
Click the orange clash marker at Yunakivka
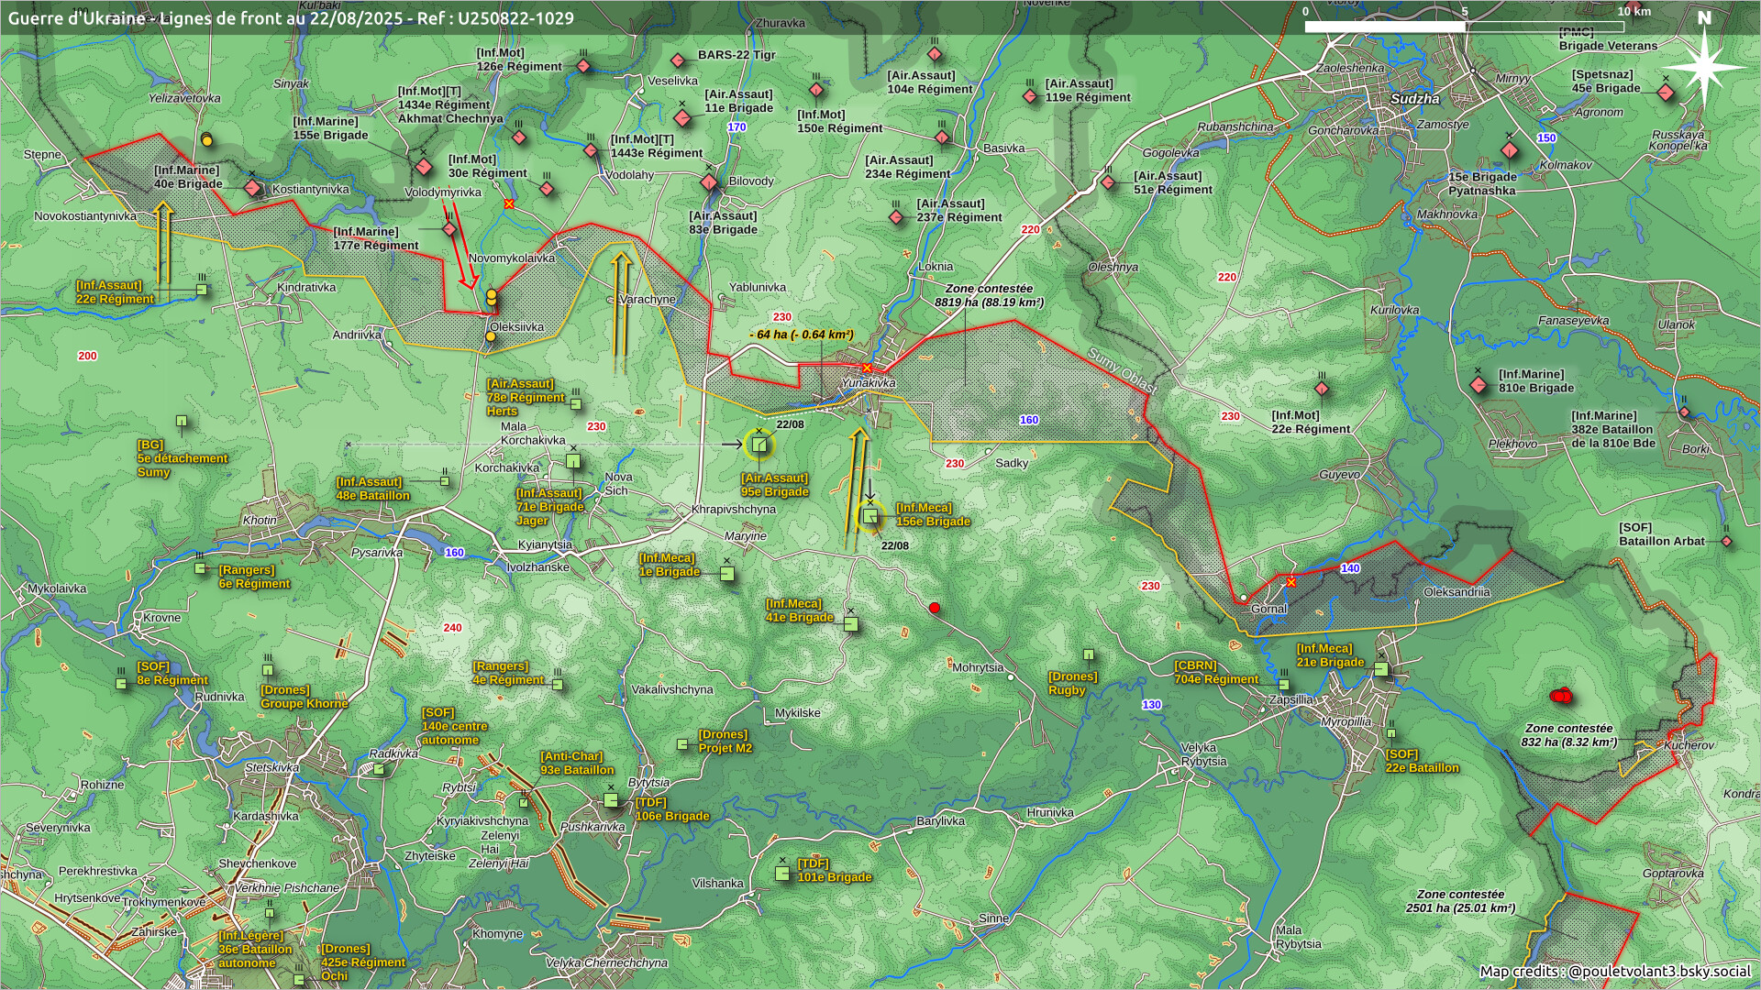[x=866, y=368]
